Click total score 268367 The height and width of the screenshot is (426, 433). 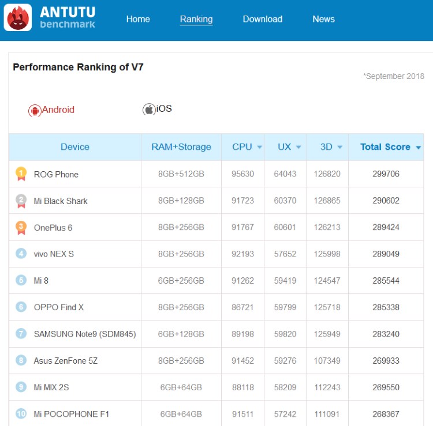click(x=386, y=414)
